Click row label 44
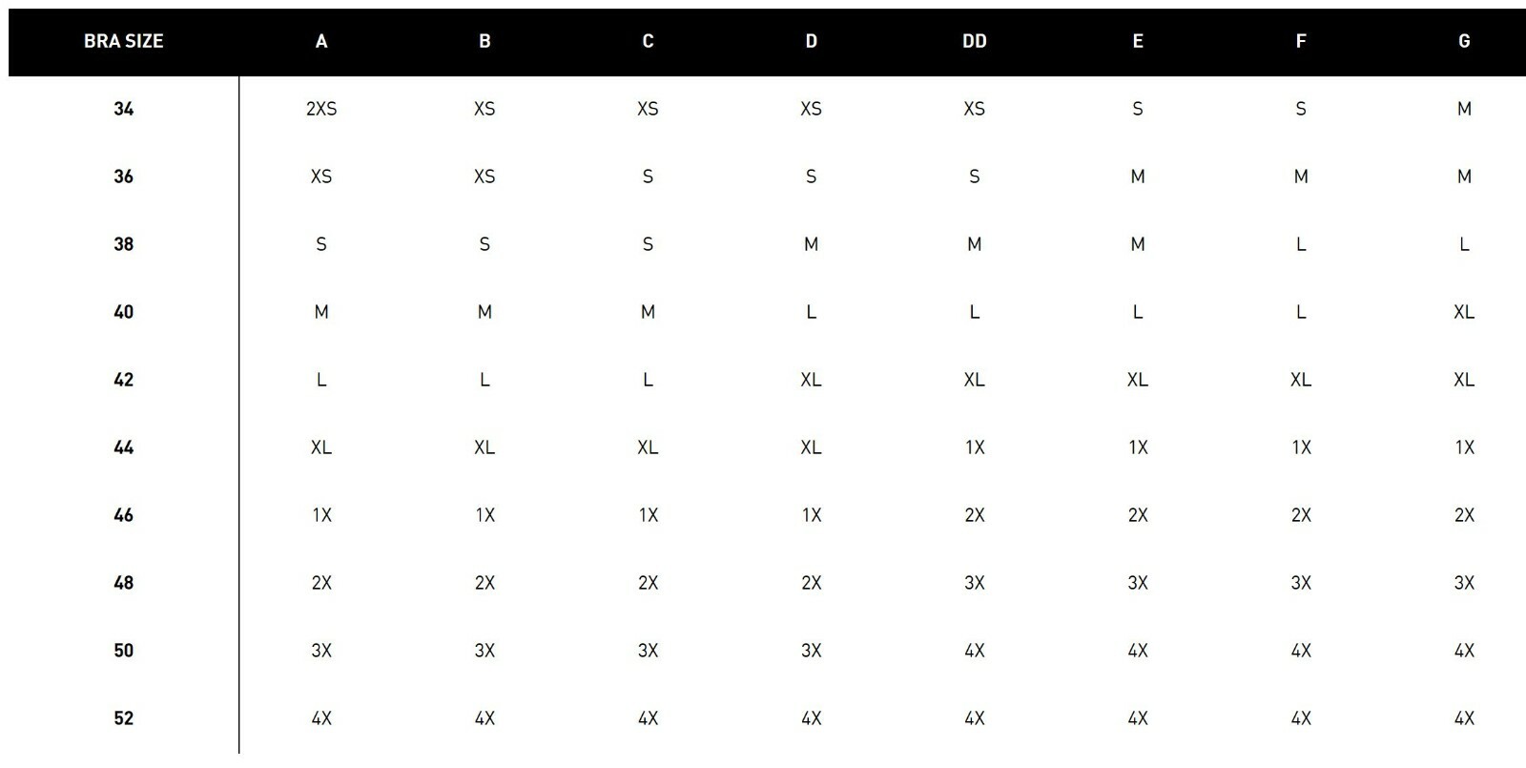This screenshot has width=1526, height=768. click(x=124, y=447)
